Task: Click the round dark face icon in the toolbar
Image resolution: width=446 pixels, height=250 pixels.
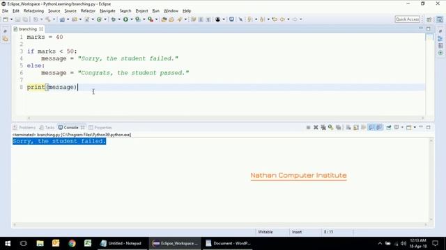Action: coord(217,19)
